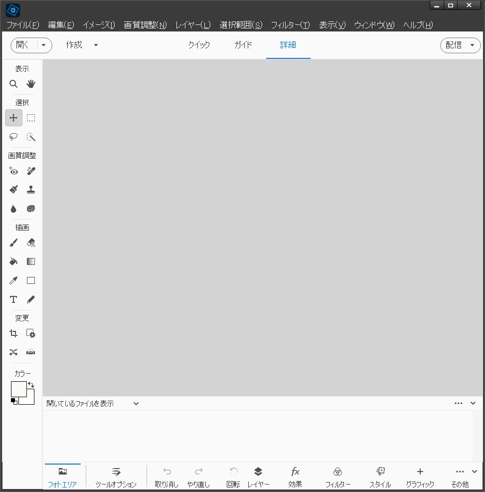485x492 pixels.
Task: Open the その他 more panels button
Action: click(460, 477)
